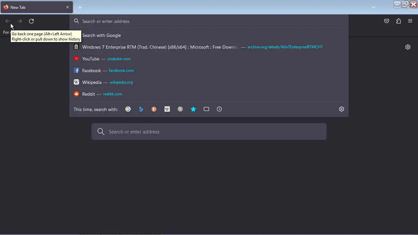418x235 pixels.
Task: Open the Facebook suggestion
Action: coord(209,70)
